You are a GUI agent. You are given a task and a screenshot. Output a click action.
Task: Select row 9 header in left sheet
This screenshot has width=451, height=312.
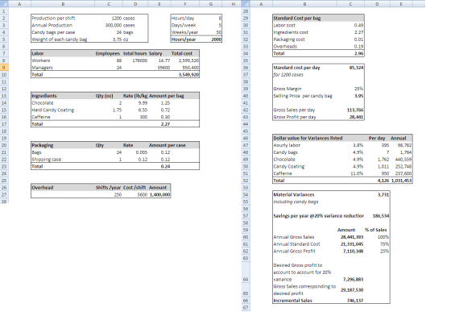click(x=4, y=68)
